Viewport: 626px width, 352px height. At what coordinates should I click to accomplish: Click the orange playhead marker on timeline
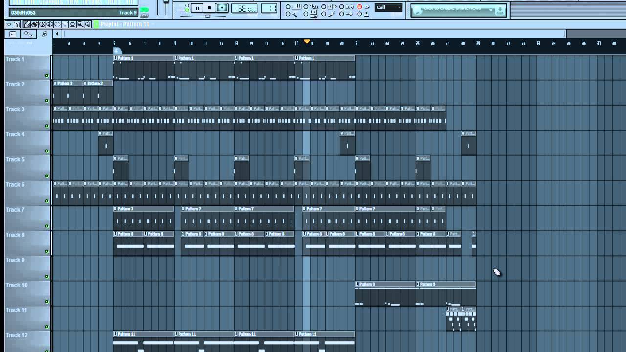tap(307, 42)
